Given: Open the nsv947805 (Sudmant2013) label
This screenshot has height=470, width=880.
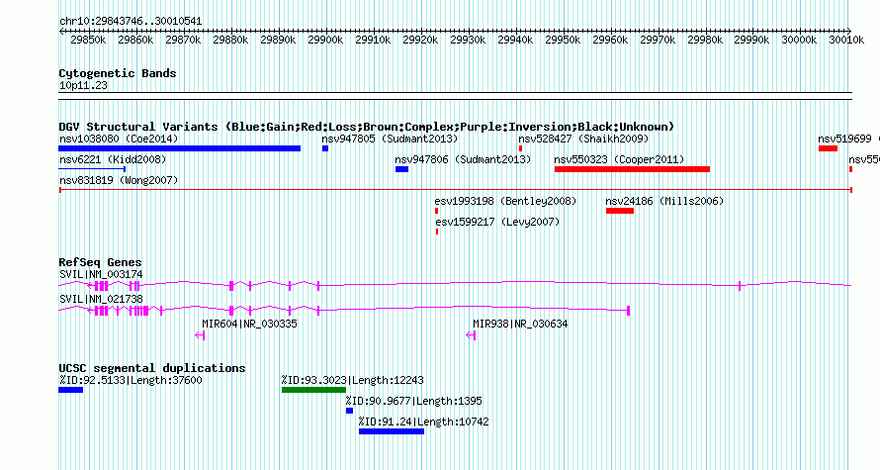Looking at the screenshot, I should [x=390, y=139].
